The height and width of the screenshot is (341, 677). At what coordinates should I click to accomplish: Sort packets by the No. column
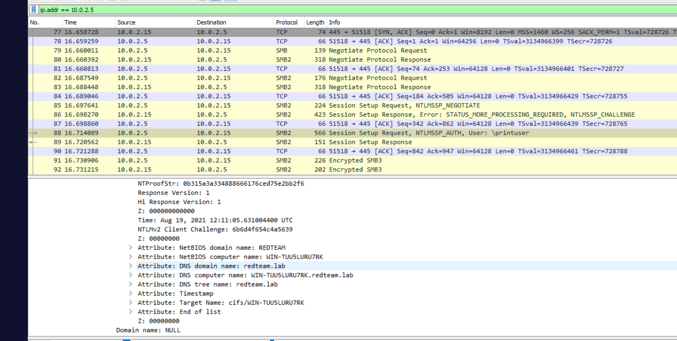(34, 22)
